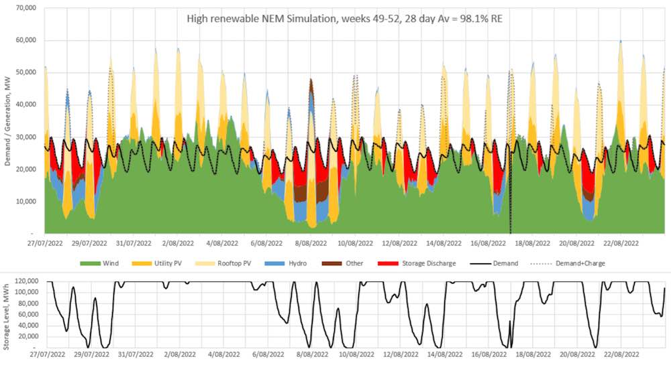Select the Hydro legend label
The width and height of the screenshot is (671, 367).
297,264
